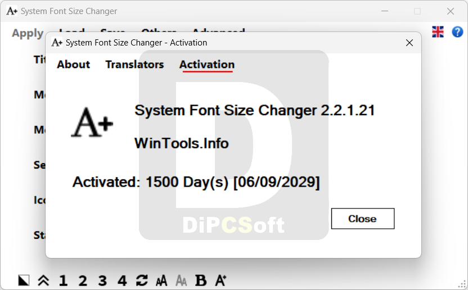Click Apply in the main window menu
The width and height of the screenshot is (468, 290).
click(28, 33)
